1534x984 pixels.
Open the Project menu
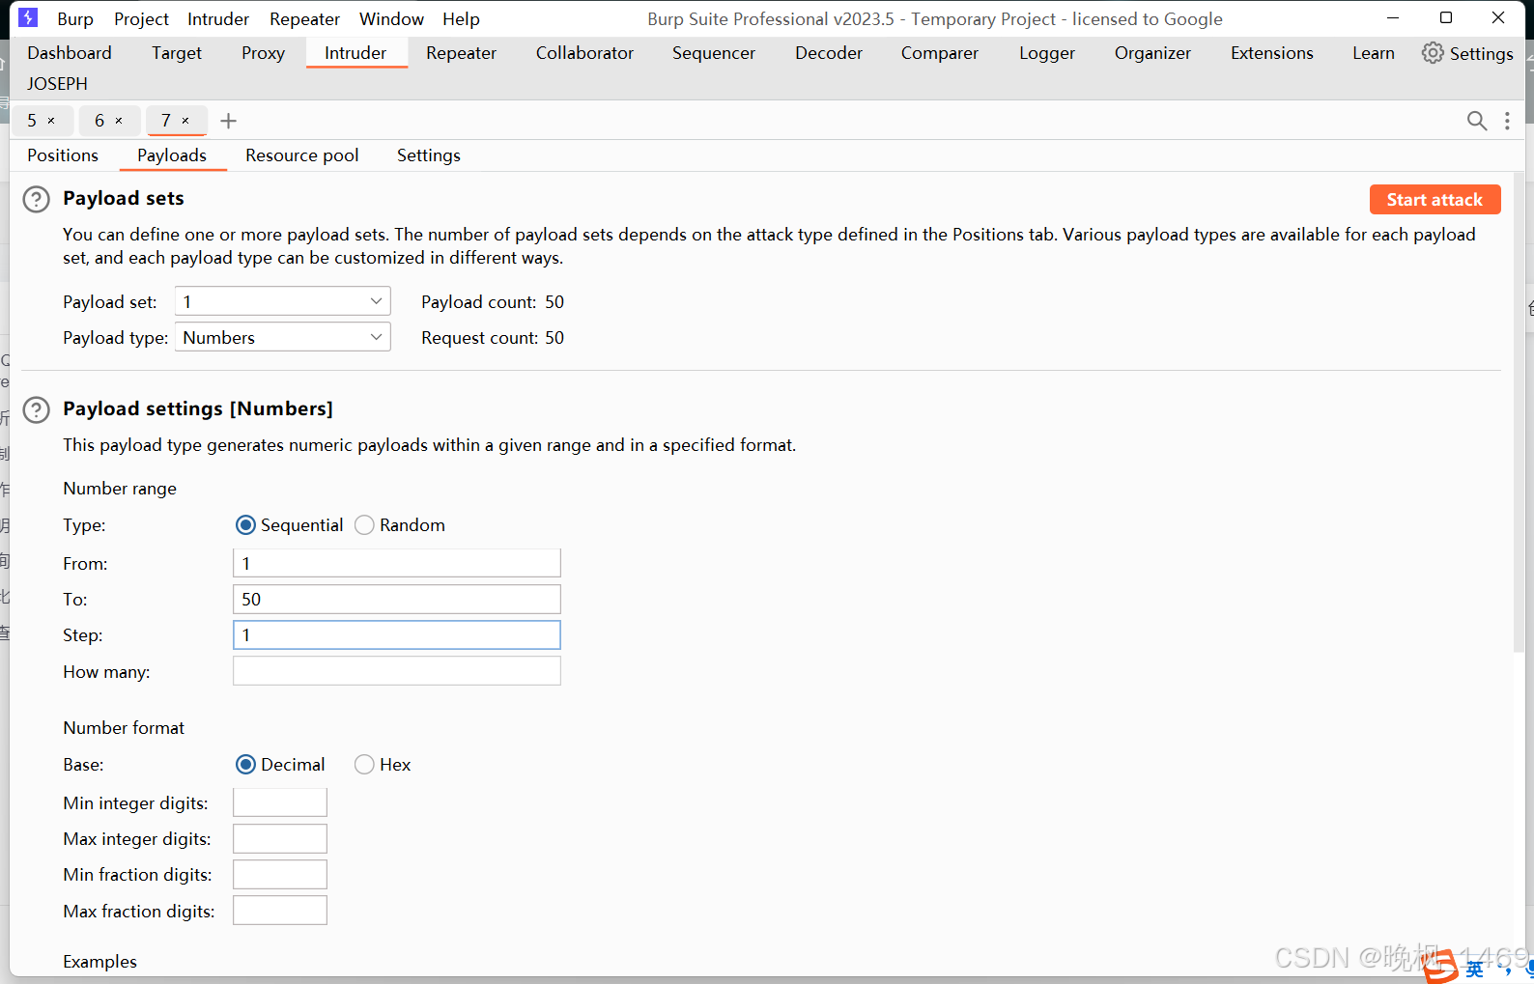coord(141,19)
